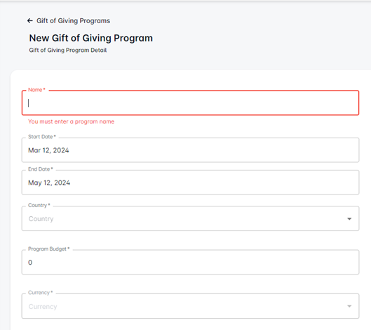
Task: Select the Program Budget input field
Action: (x=190, y=263)
